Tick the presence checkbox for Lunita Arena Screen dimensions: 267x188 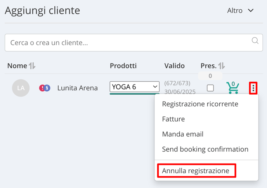click(210, 88)
